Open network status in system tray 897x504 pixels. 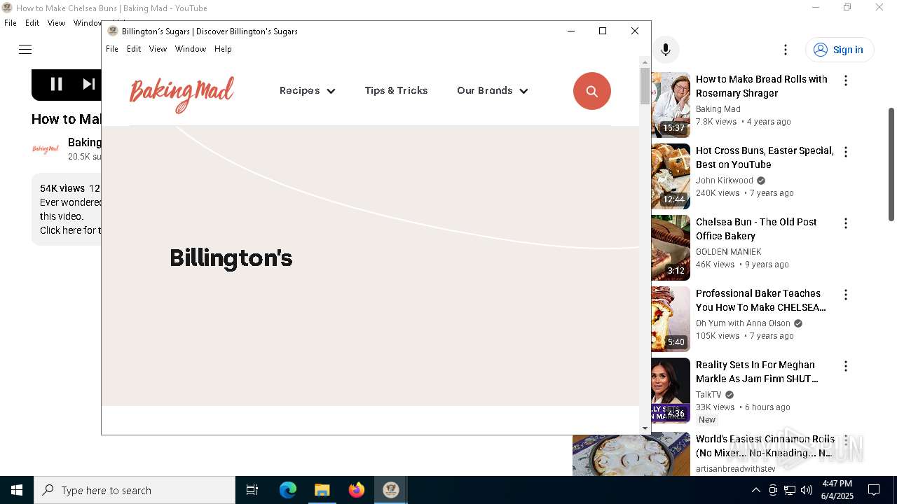click(790, 490)
